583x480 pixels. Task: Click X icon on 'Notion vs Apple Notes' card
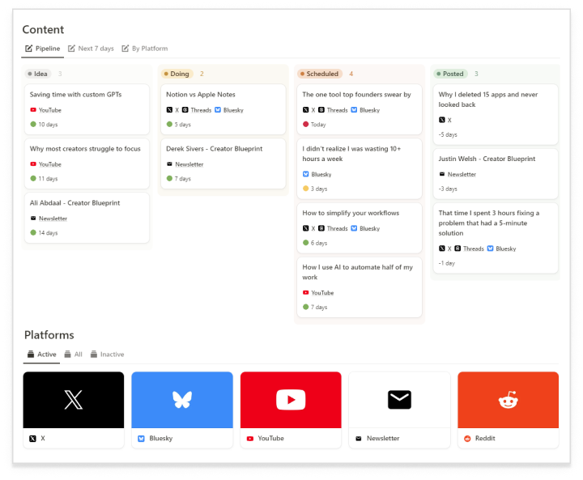coord(169,110)
